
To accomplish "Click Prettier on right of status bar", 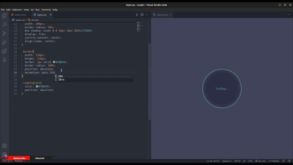I will click(274, 161).
